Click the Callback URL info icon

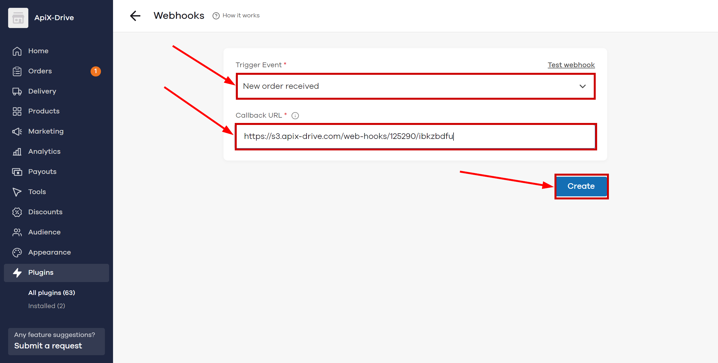coord(295,115)
